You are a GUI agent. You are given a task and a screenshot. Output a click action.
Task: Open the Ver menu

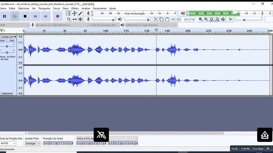click(34, 8)
